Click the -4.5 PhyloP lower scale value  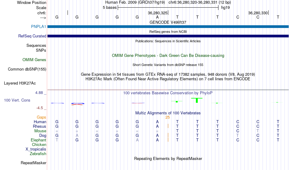(x=40, y=108)
